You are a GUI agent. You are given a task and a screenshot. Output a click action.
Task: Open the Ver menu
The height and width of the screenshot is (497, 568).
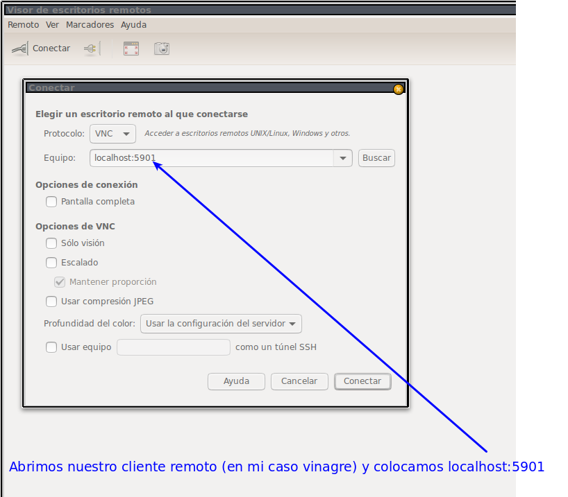[52, 24]
